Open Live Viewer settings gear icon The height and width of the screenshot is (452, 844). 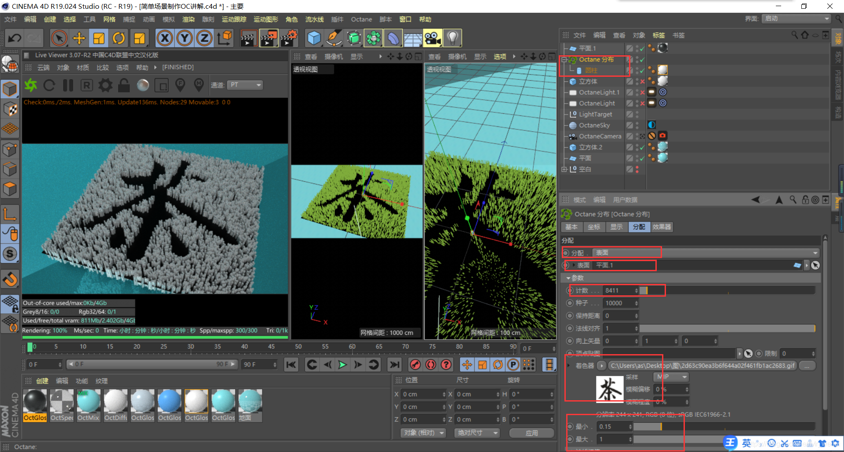tap(105, 85)
